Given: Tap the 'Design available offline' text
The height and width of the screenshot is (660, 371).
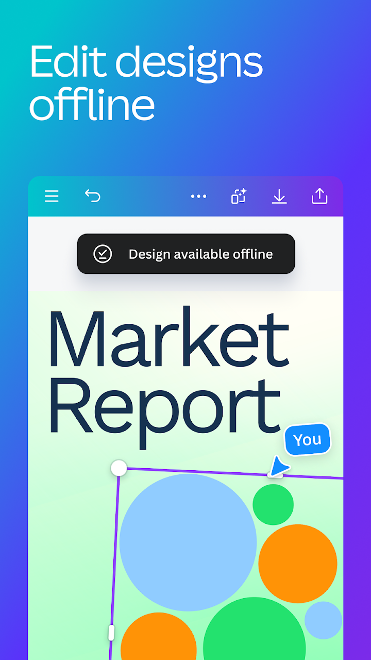Looking at the screenshot, I should coord(200,254).
